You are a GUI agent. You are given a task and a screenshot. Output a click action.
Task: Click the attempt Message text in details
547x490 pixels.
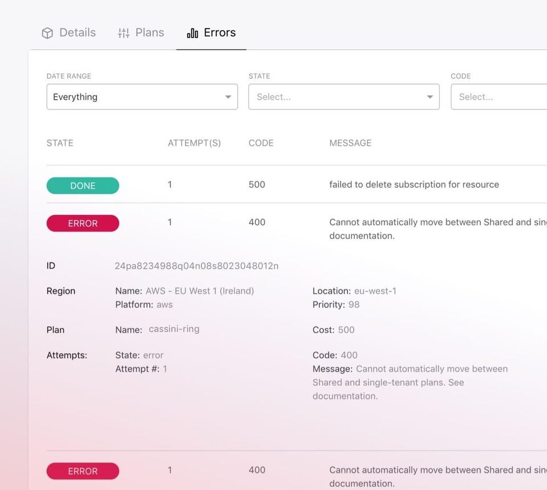pyautogui.click(x=410, y=382)
